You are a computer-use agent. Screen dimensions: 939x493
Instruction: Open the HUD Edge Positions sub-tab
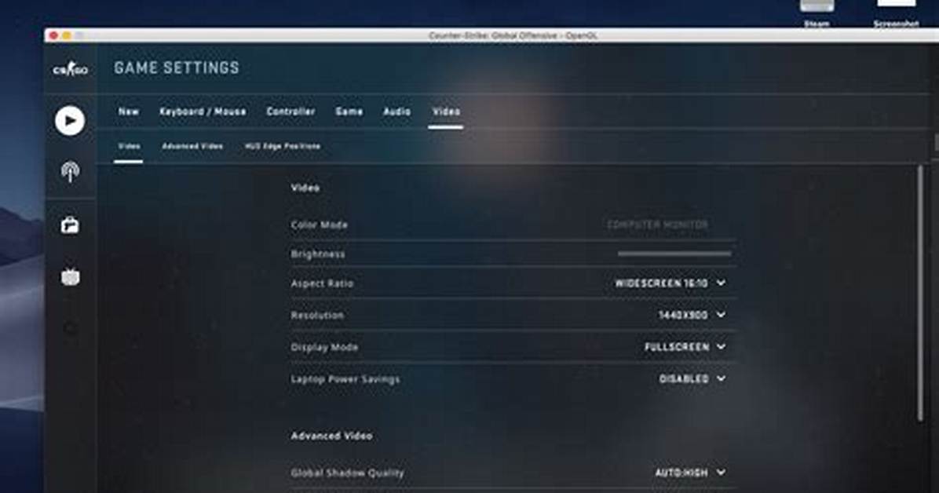(282, 146)
